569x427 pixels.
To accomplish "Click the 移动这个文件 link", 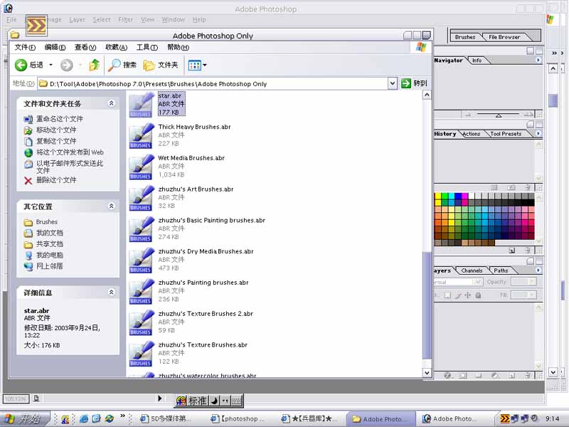I will coord(56,130).
